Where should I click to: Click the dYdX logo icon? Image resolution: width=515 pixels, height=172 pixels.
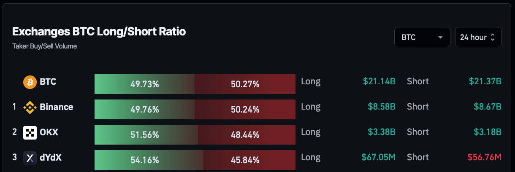[x=30, y=158]
